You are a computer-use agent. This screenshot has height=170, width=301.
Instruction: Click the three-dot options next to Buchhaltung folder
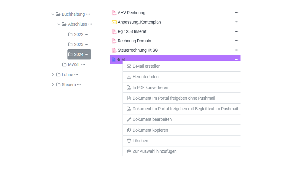click(88, 14)
